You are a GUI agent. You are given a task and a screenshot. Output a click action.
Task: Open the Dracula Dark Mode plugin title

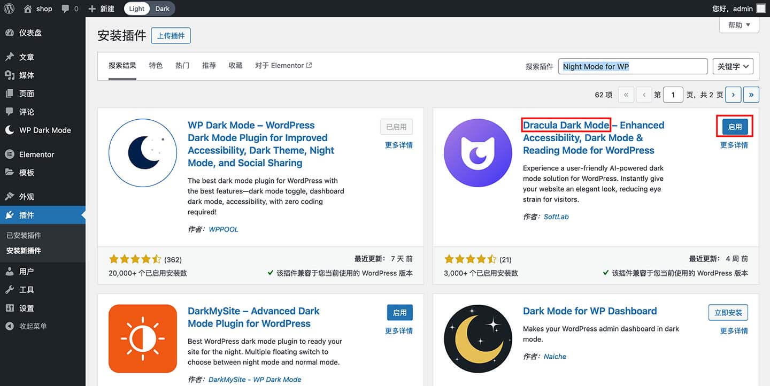pyautogui.click(x=594, y=137)
